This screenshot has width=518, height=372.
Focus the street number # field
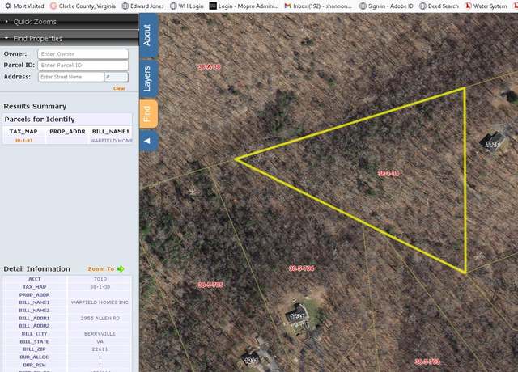pyautogui.click(x=116, y=77)
